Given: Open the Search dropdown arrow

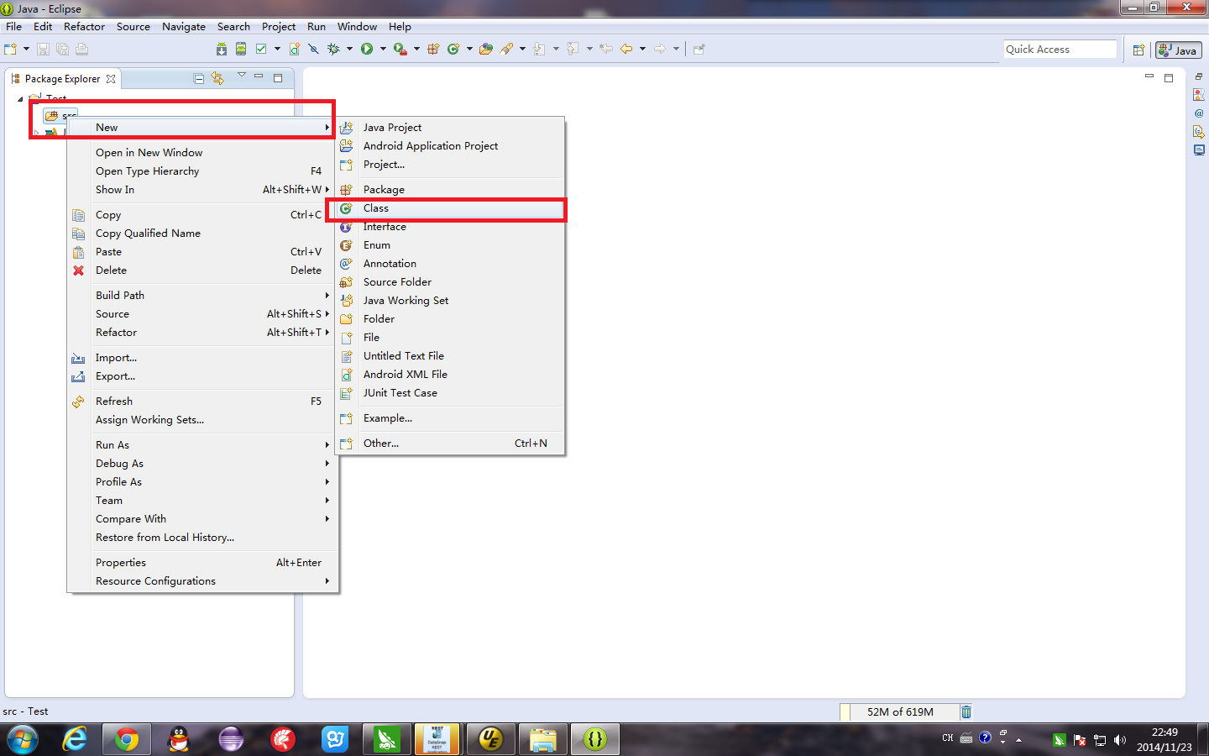Looking at the screenshot, I should pos(522,49).
